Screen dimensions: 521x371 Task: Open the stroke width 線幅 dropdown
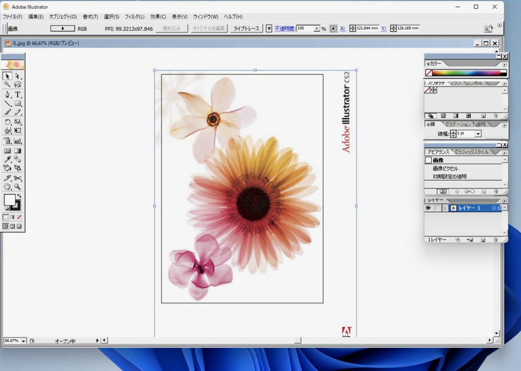478,134
